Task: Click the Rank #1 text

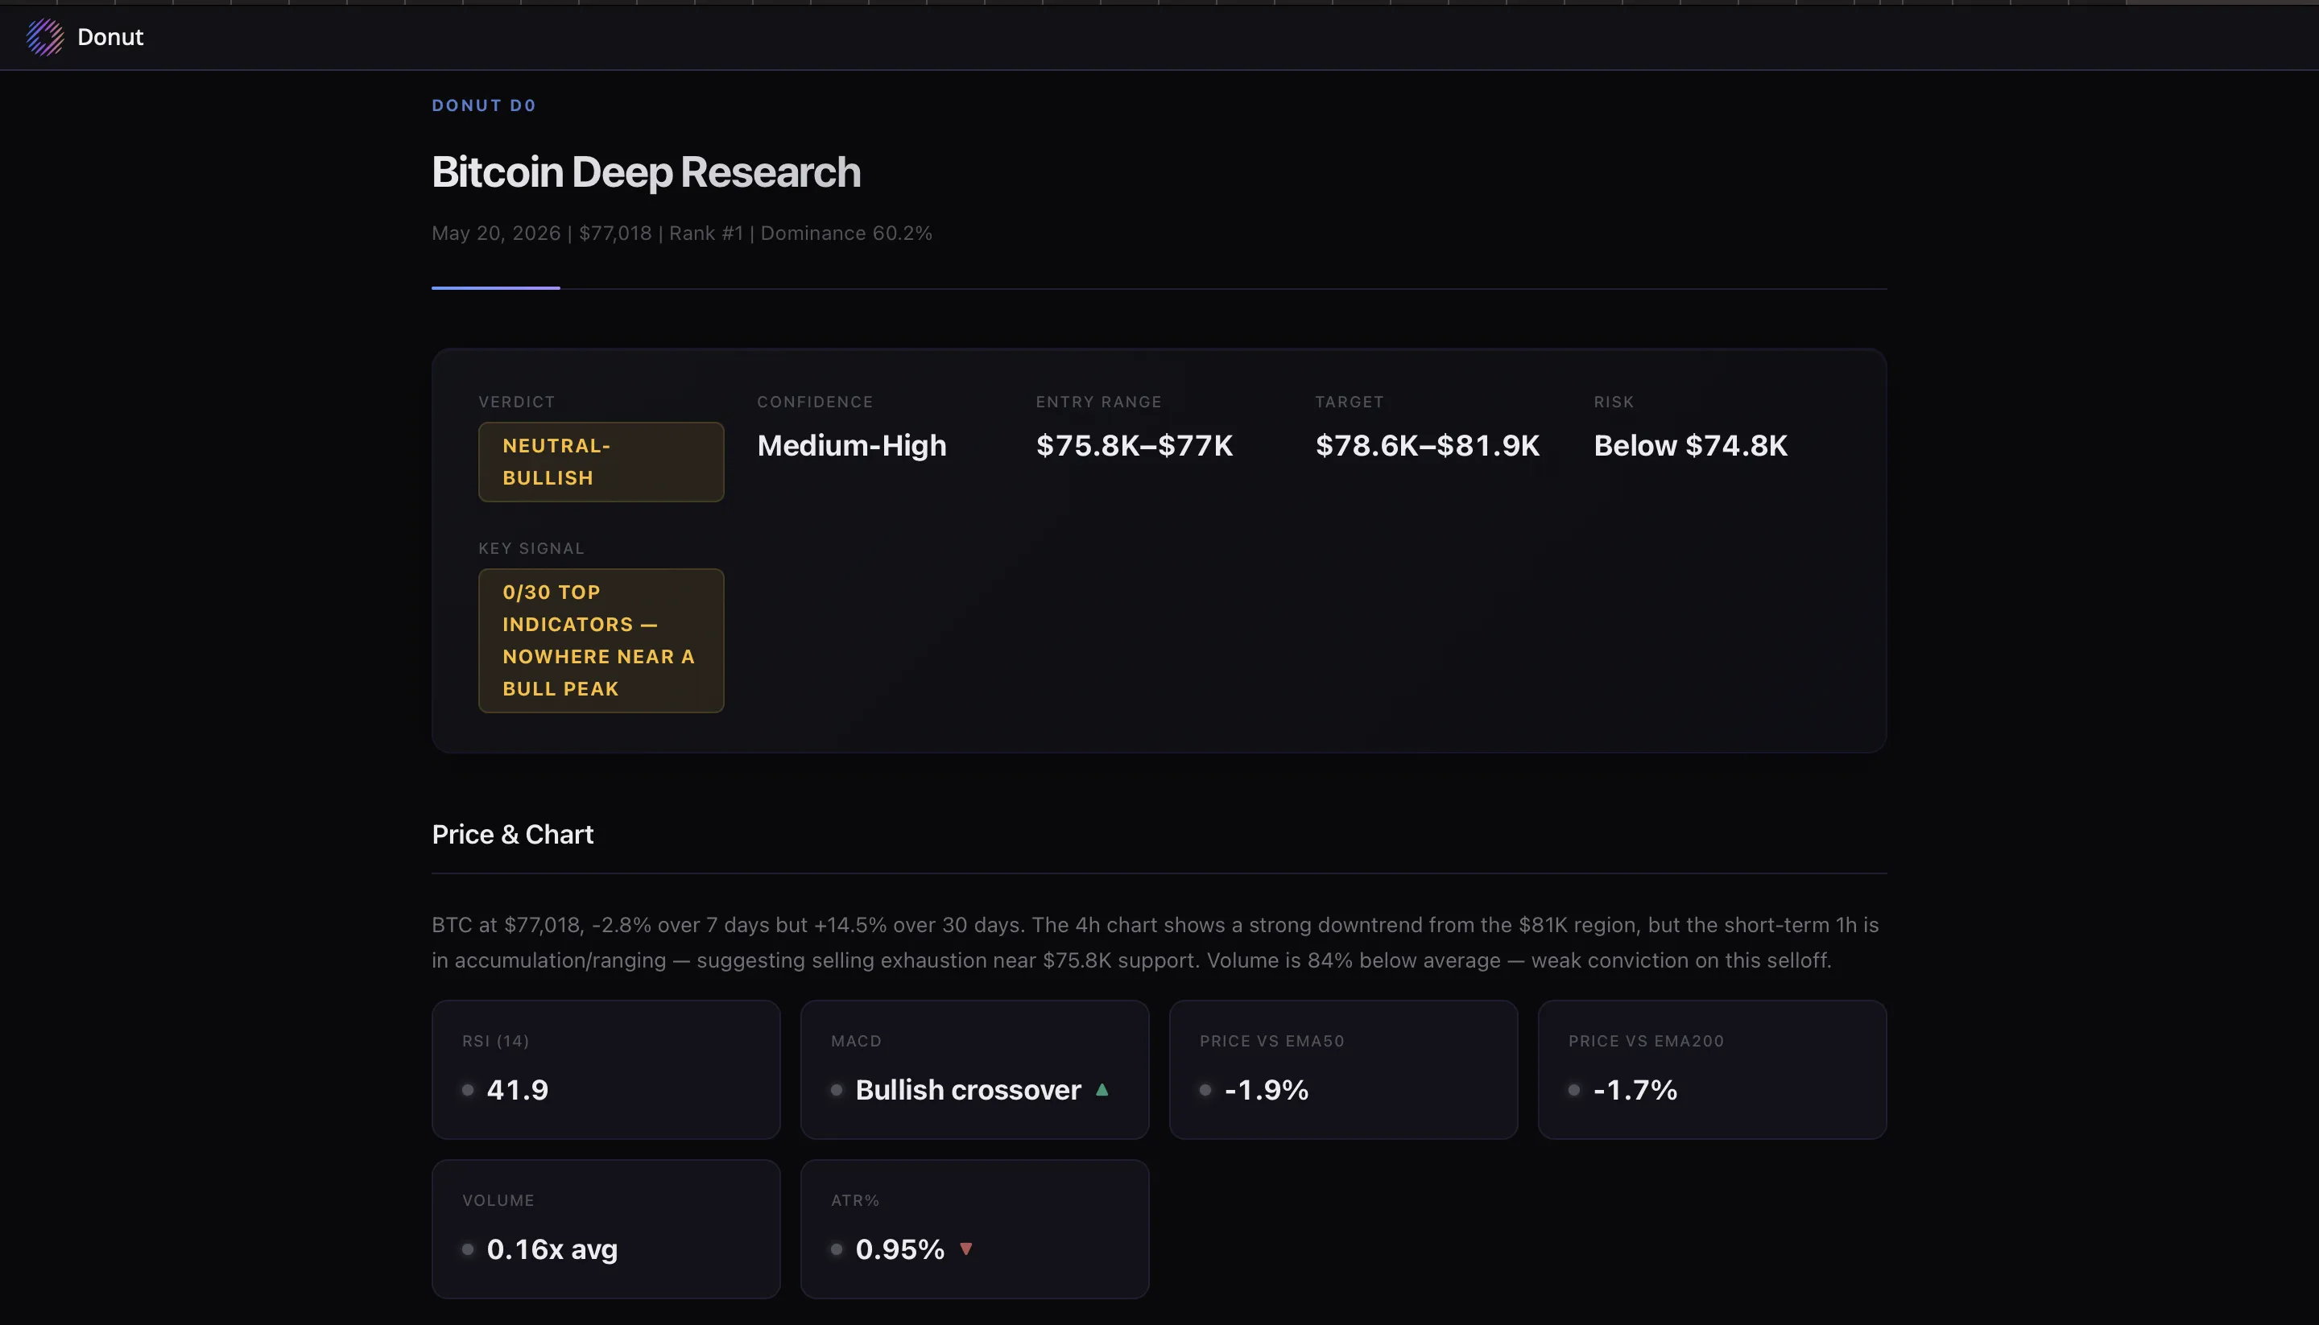Action: click(706, 233)
